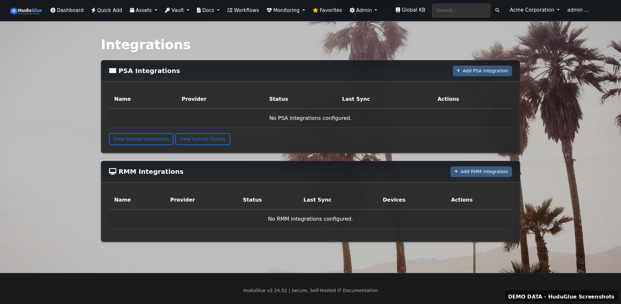The image size is (621, 304).
Task: Click the Admin gear icon
Action: coord(352,10)
